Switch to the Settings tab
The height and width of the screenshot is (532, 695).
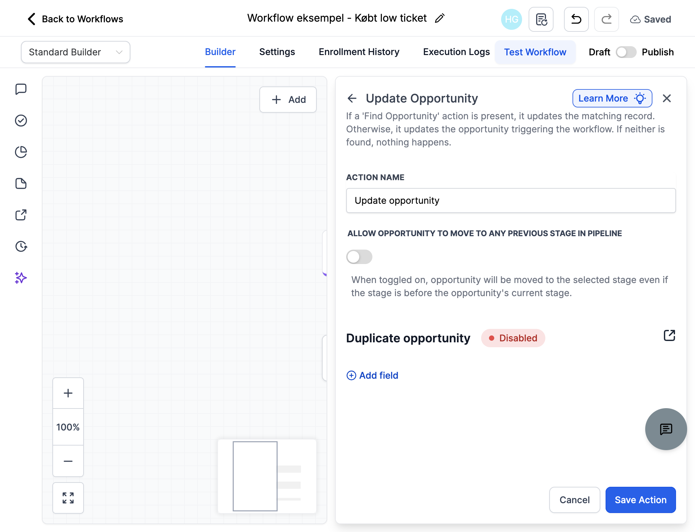pos(277,52)
